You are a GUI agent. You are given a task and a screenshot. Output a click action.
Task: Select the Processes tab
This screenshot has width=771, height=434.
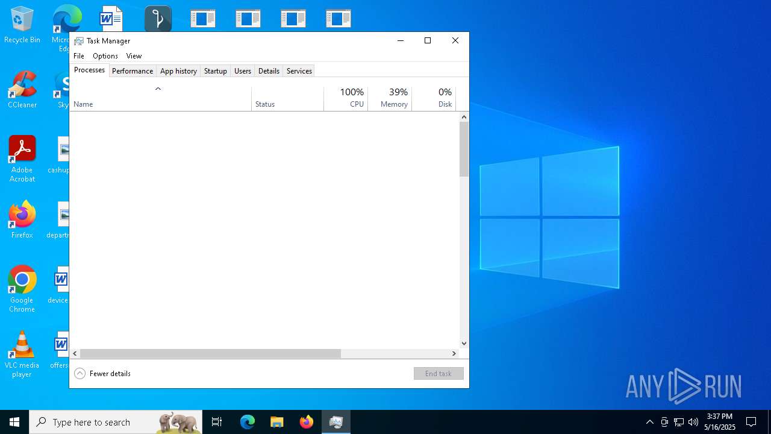(89, 70)
